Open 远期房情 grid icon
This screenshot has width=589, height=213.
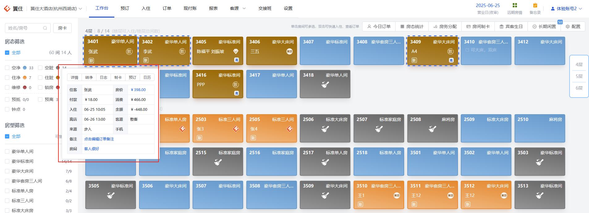pos(515,5)
